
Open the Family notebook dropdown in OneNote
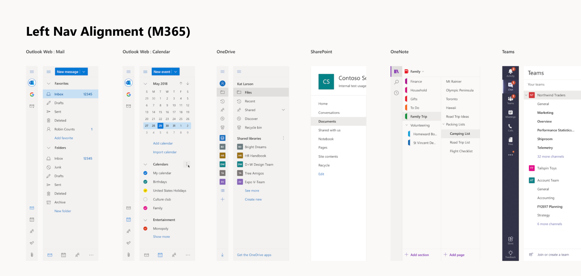point(423,71)
